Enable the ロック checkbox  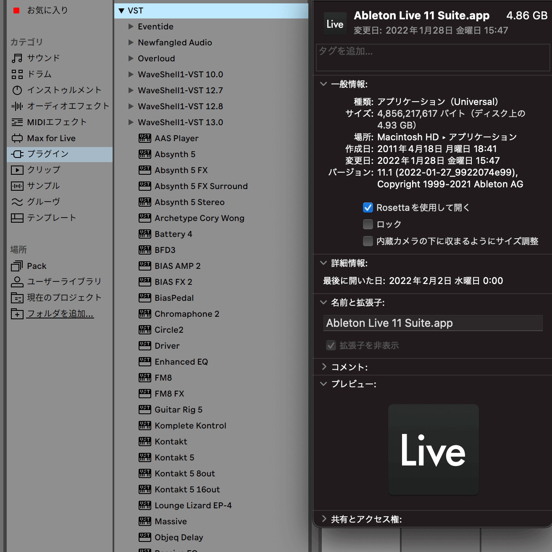pyautogui.click(x=368, y=224)
